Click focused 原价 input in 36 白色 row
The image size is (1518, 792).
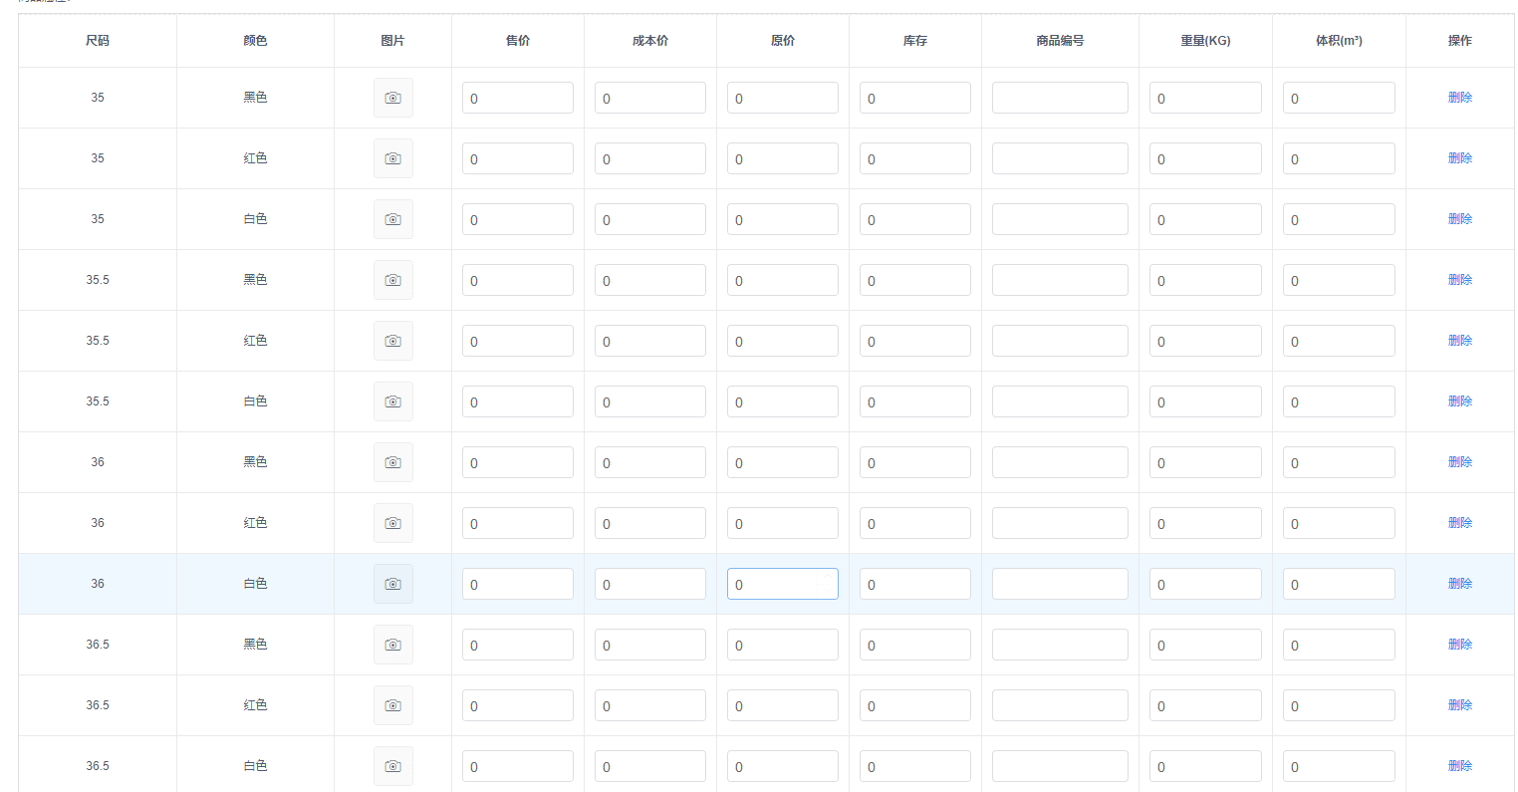point(783,584)
